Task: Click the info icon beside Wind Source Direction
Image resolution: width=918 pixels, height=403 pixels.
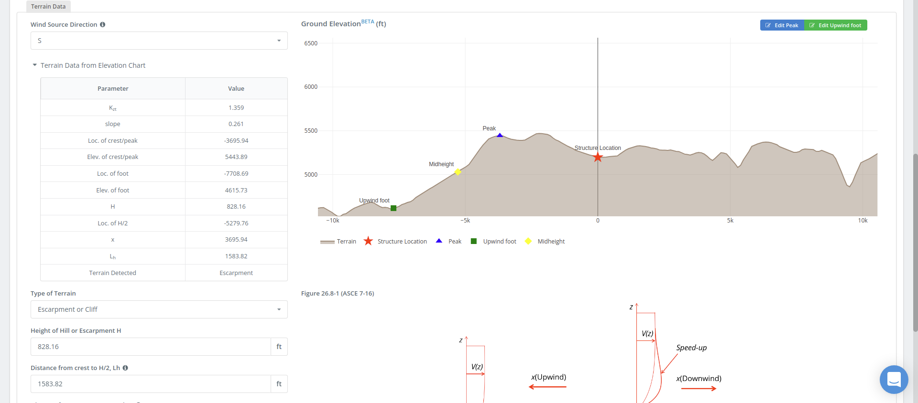Action: (102, 25)
